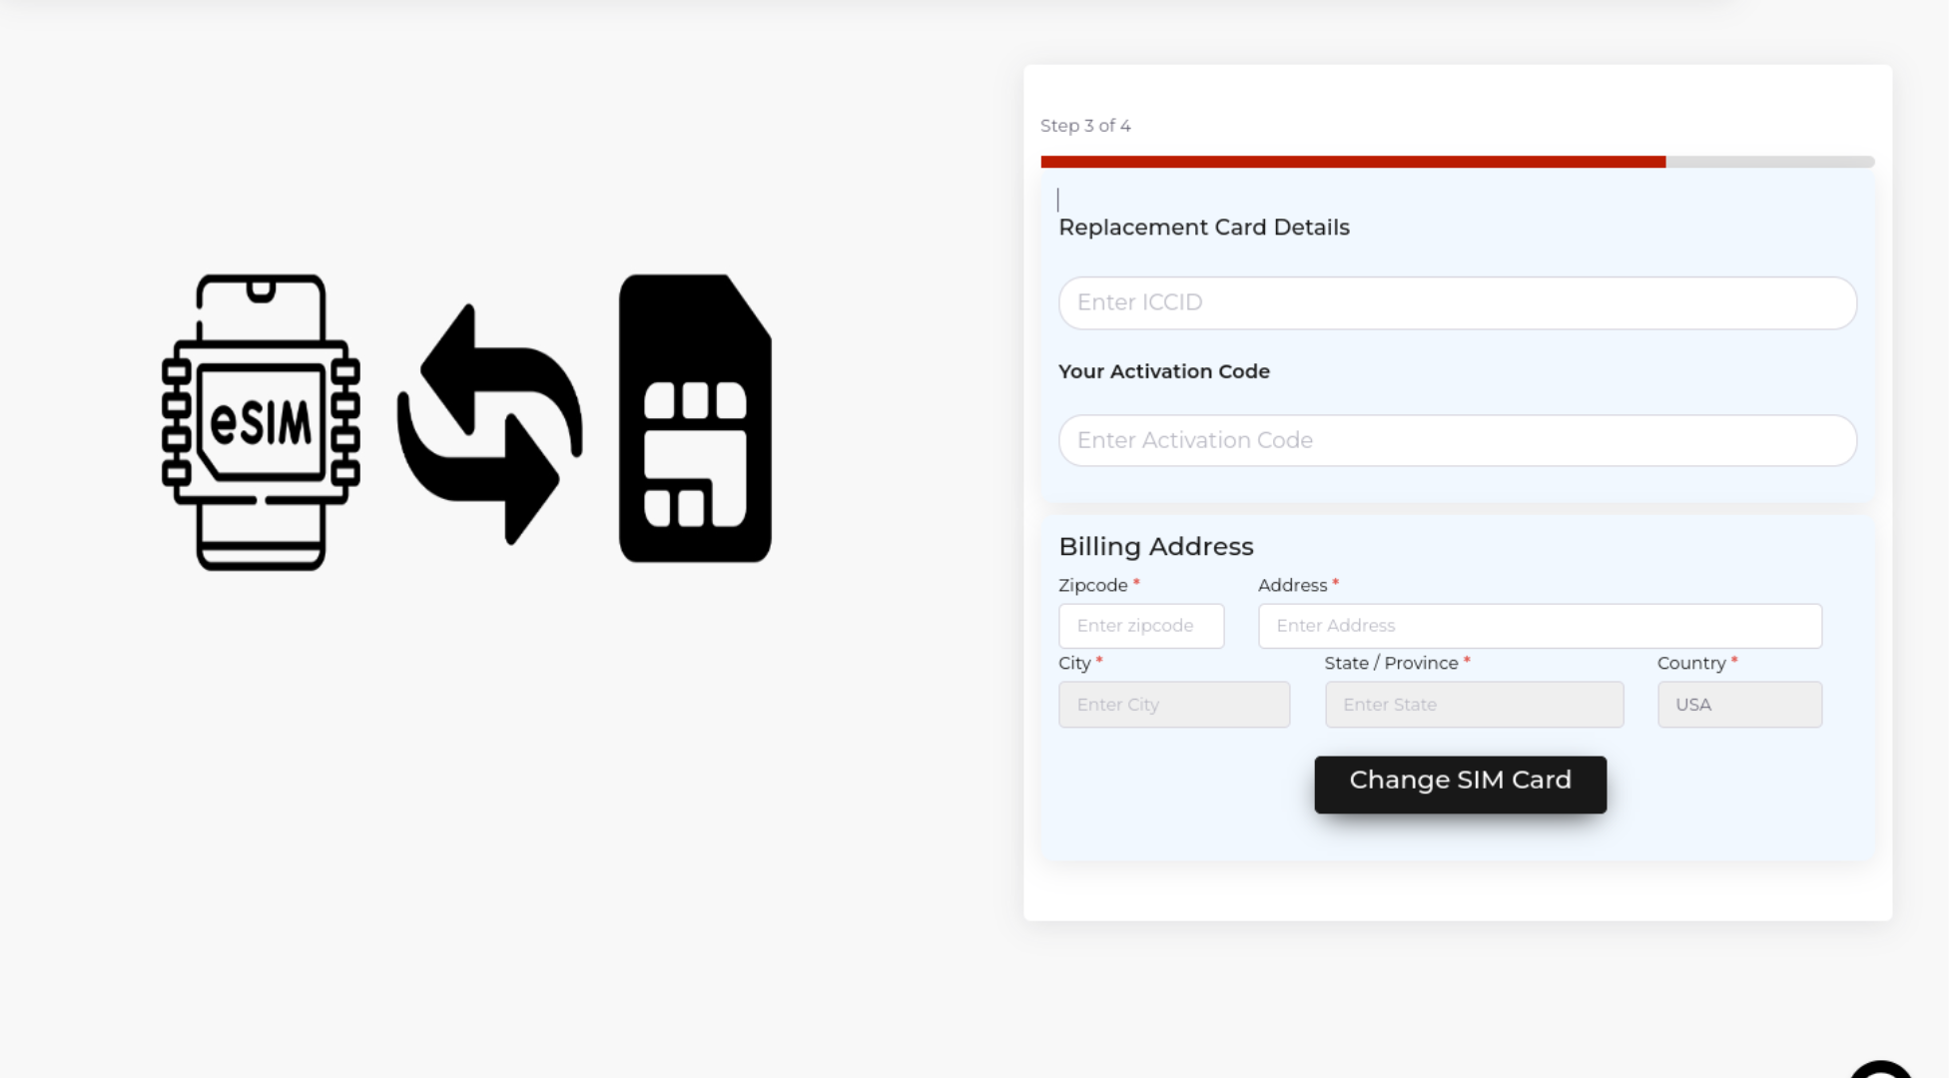Select the Enter zipcode input
This screenshot has width=1958, height=1078.
pos(1140,626)
